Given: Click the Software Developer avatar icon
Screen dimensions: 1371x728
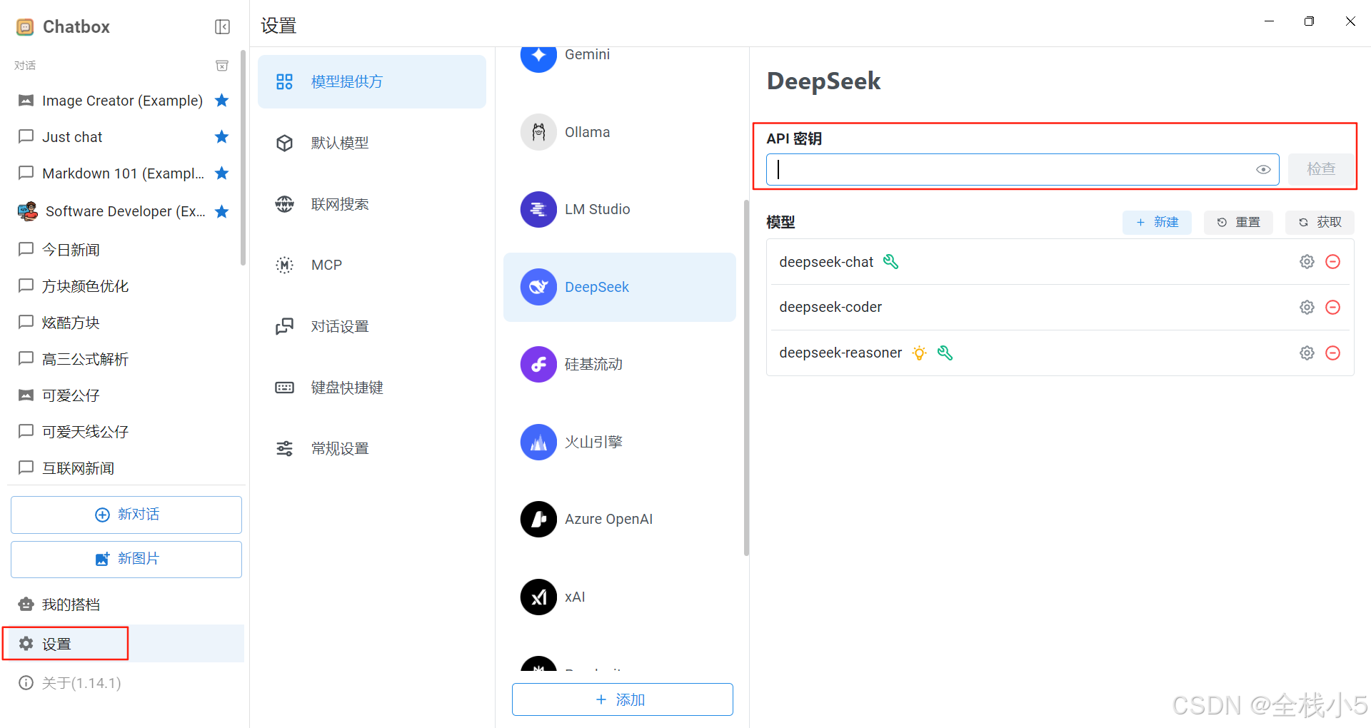Looking at the screenshot, I should 27,211.
